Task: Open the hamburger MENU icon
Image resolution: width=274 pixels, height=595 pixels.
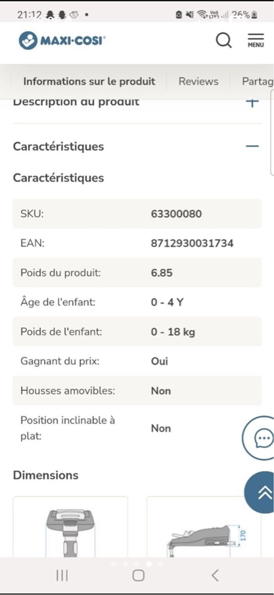Action: pyautogui.click(x=256, y=40)
